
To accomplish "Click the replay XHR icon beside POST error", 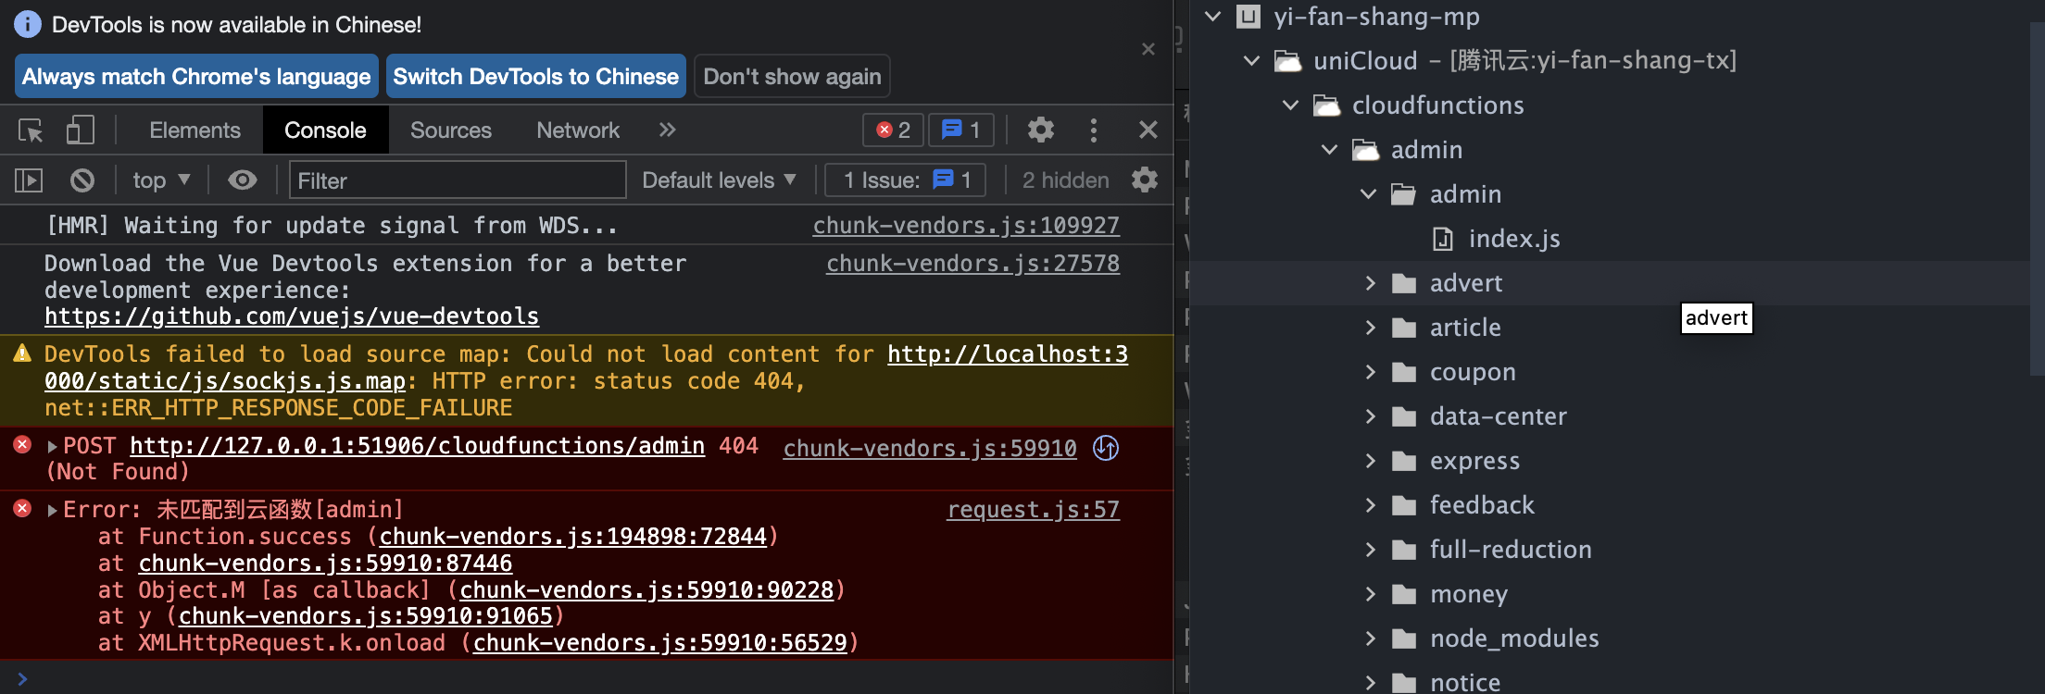I will 1106,448.
